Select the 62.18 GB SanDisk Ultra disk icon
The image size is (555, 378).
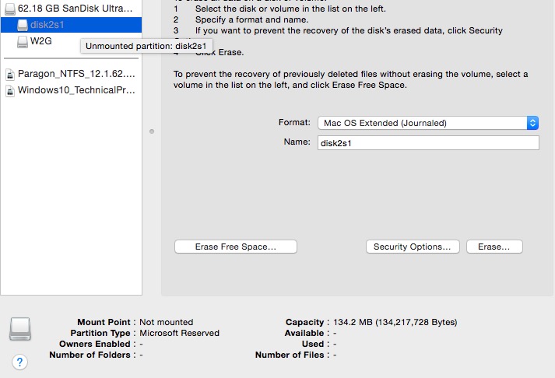point(10,9)
